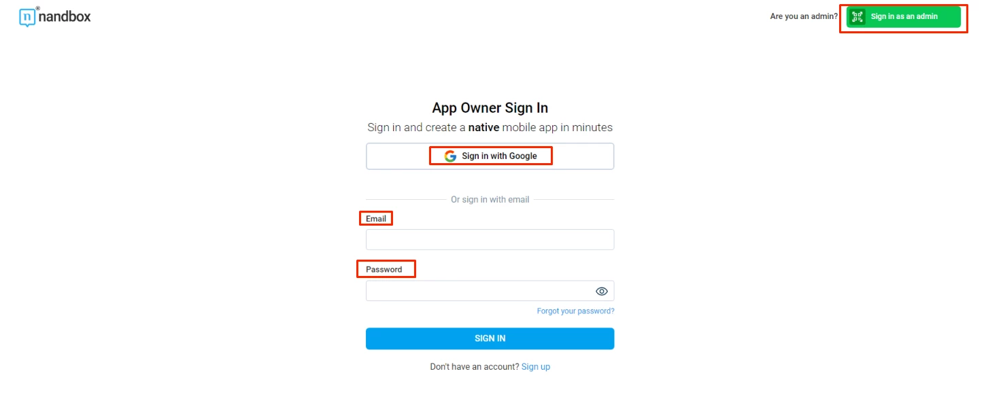This screenshot has width=986, height=401.
Task: Show password using the eye icon
Action: [601, 292]
